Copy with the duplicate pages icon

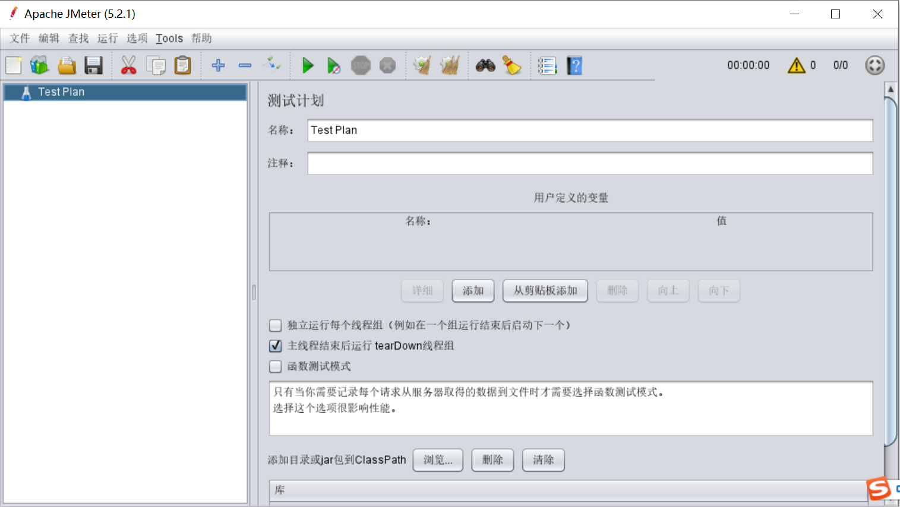tap(156, 65)
